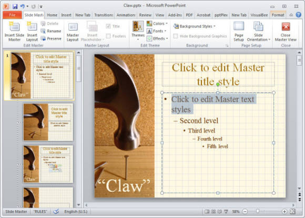This screenshot has width=305, height=218.
Task: Toggle Hide Background Graphics checkbox
Action: point(176,36)
